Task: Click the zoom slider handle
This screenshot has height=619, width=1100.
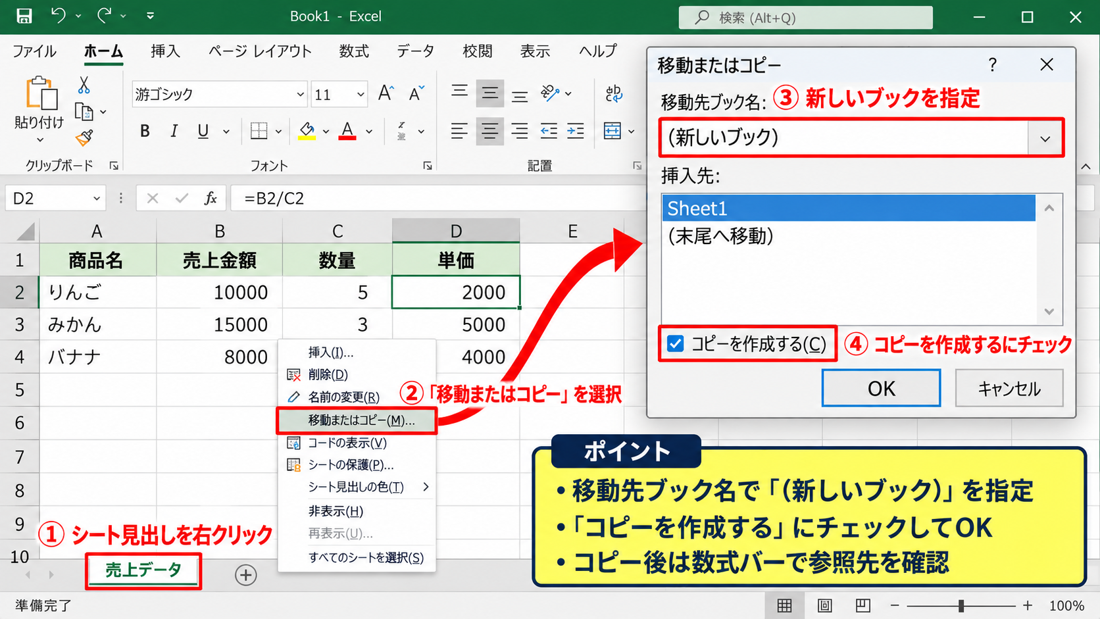Action: tap(961, 605)
